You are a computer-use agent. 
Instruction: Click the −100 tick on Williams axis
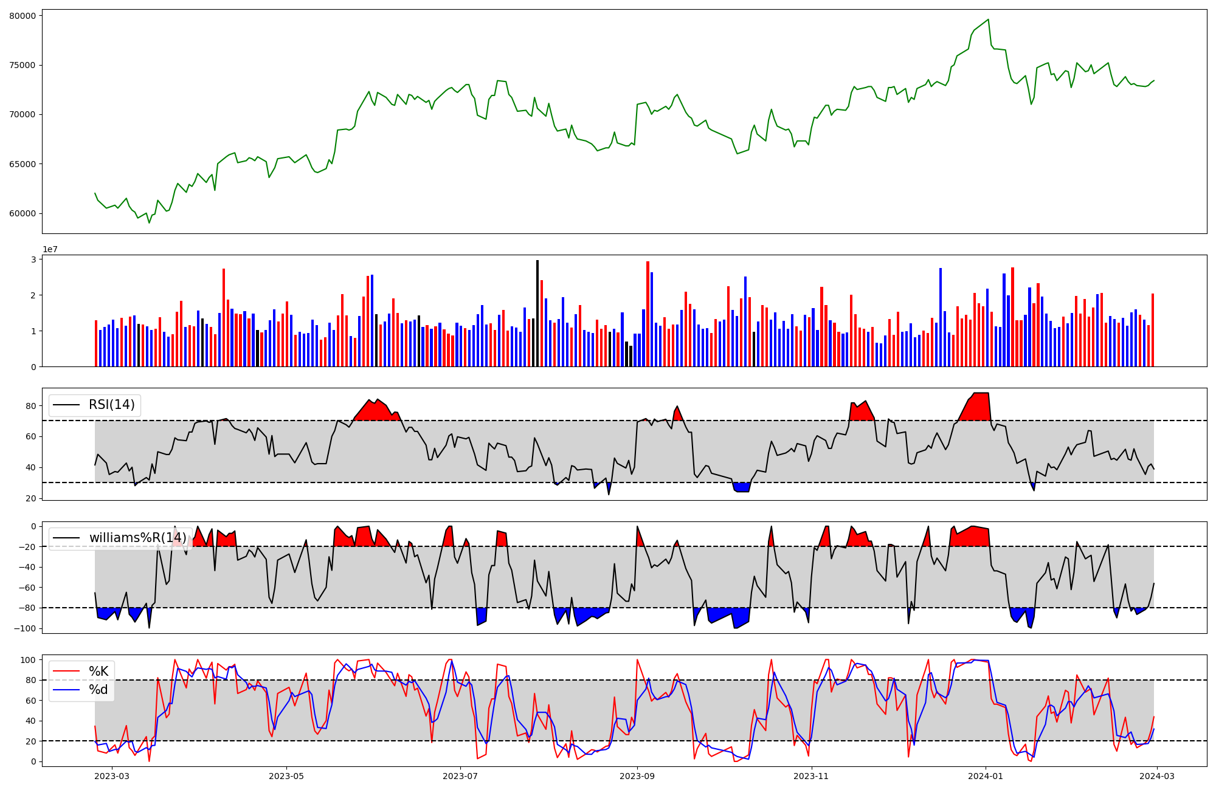coord(24,628)
